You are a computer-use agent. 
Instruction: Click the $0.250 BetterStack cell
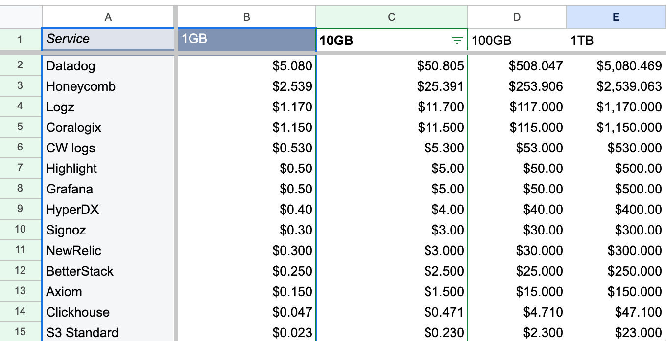coord(247,271)
